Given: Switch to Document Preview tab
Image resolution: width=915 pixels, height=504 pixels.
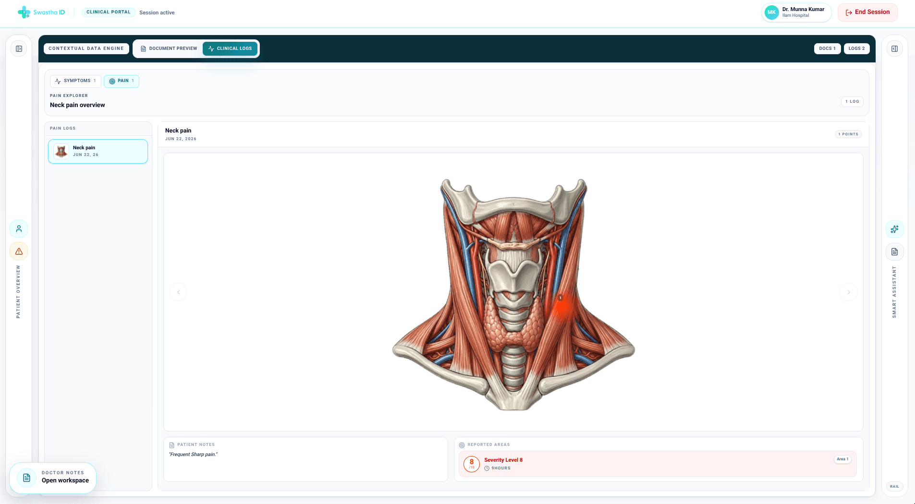Looking at the screenshot, I should click(169, 48).
